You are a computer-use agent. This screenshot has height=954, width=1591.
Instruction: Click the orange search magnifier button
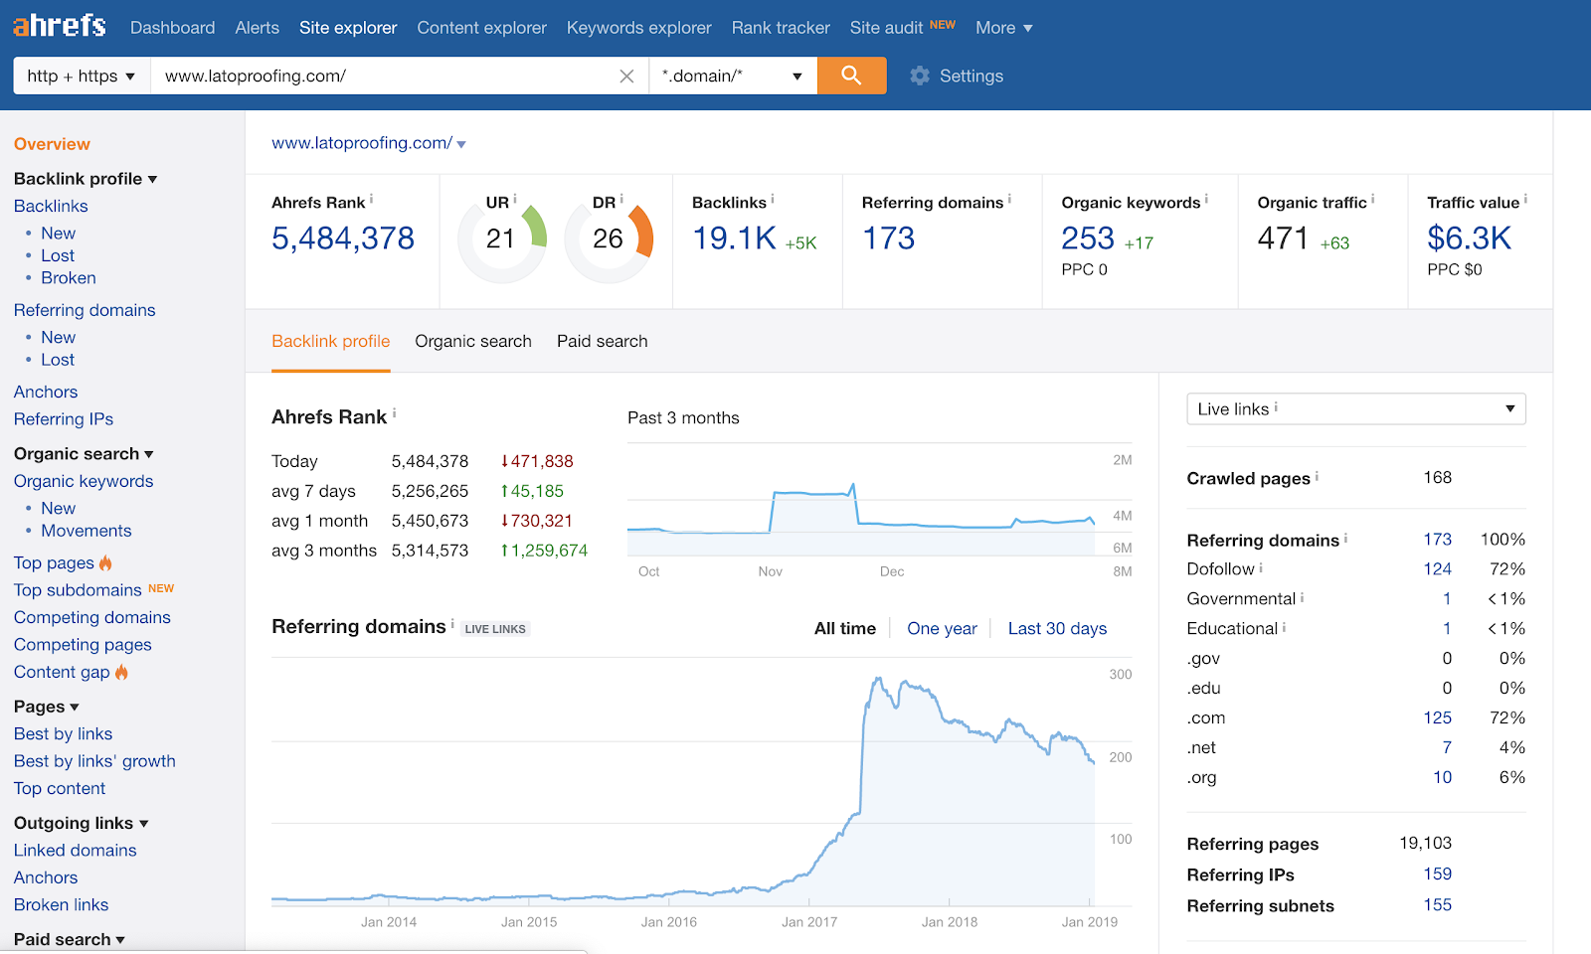tap(851, 76)
